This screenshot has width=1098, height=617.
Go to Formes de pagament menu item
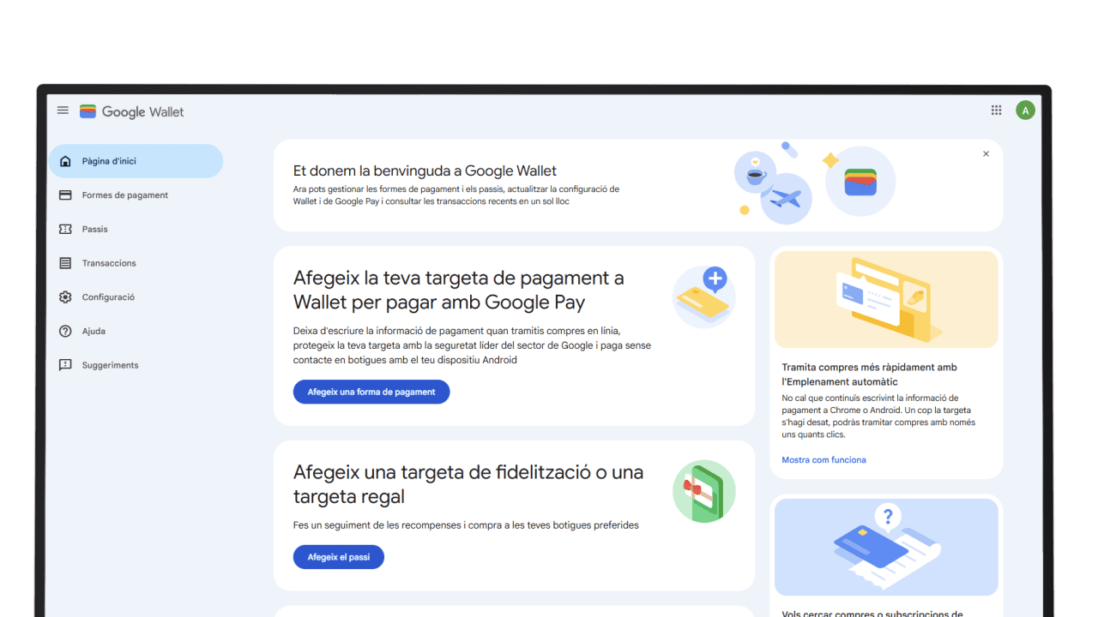coord(125,195)
